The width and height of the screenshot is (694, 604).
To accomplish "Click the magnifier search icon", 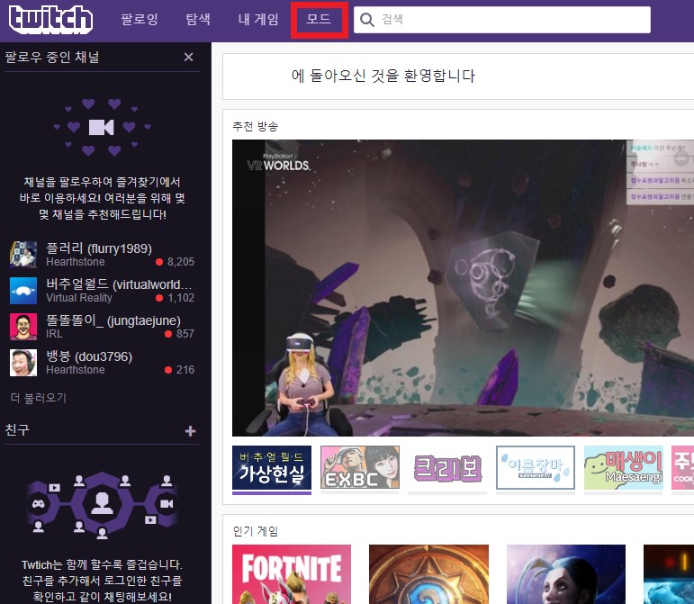I will coord(367,20).
